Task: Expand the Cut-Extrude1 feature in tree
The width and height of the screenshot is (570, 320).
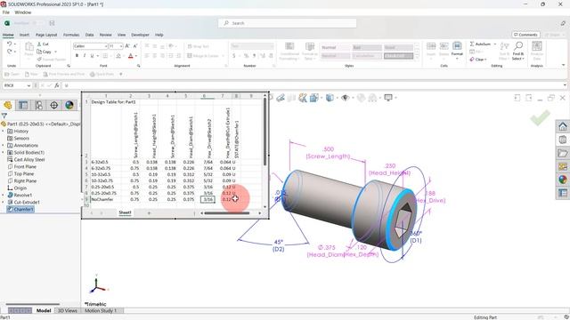Action: pos(4,202)
